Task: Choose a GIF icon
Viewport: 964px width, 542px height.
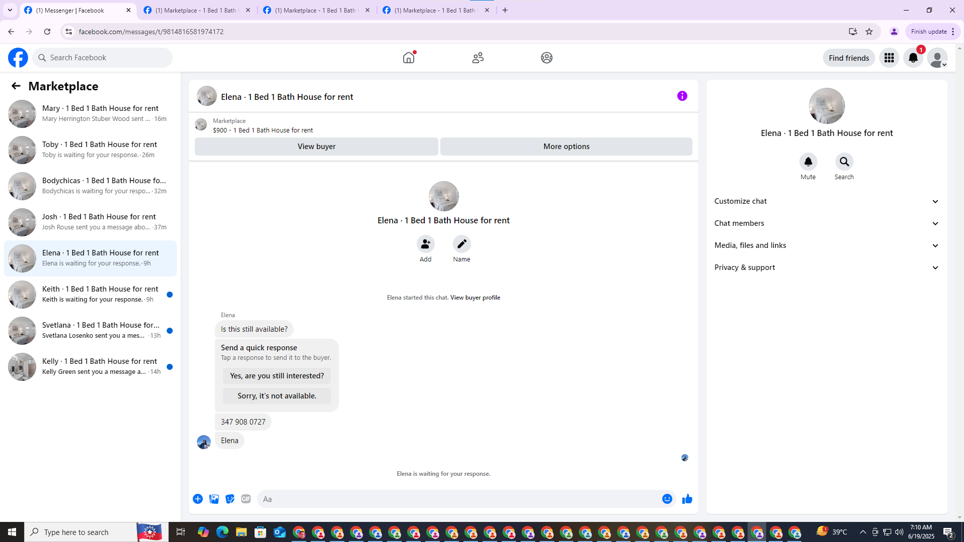Action: pyautogui.click(x=246, y=499)
